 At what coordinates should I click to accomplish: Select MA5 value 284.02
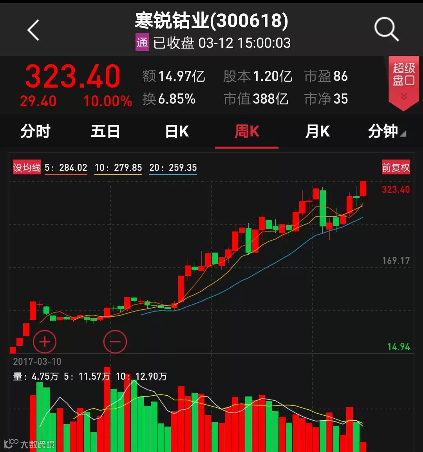(x=73, y=167)
